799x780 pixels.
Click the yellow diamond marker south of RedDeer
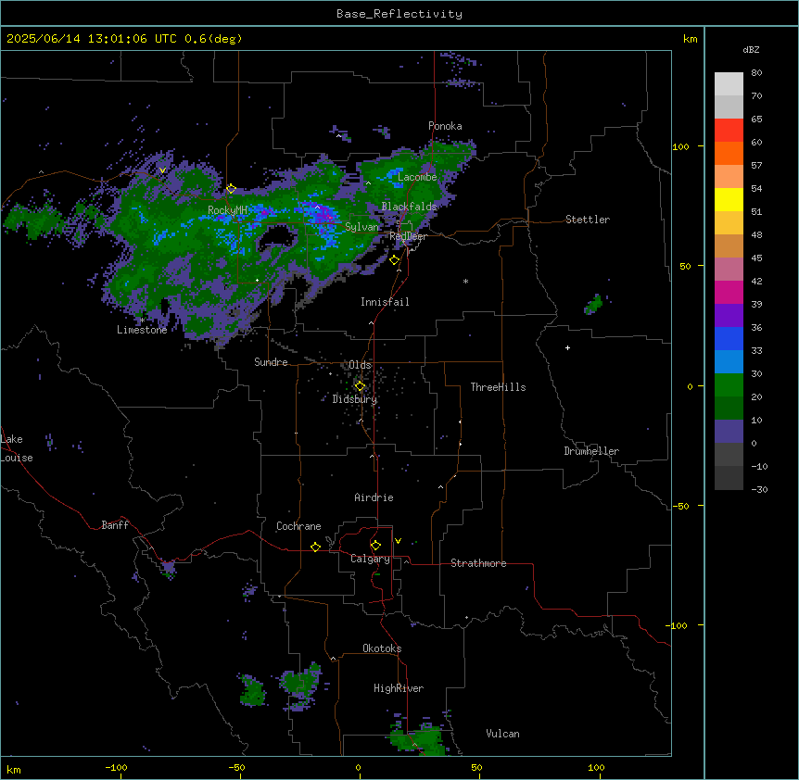tap(395, 260)
